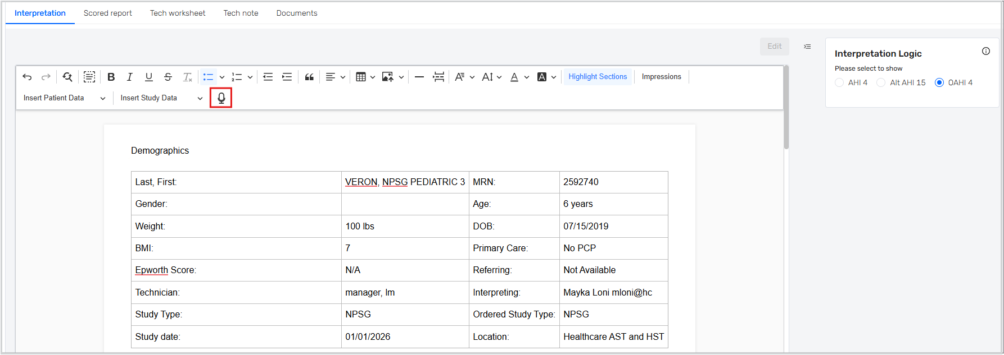Viewport: 1004px width, 355px height.
Task: Expand bulleted list style dropdown arrow
Action: tap(222, 77)
